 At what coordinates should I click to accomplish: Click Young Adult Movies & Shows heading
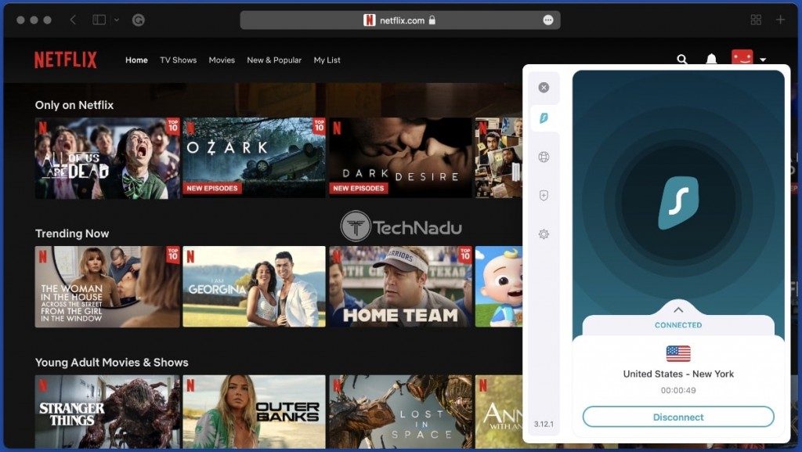111,363
